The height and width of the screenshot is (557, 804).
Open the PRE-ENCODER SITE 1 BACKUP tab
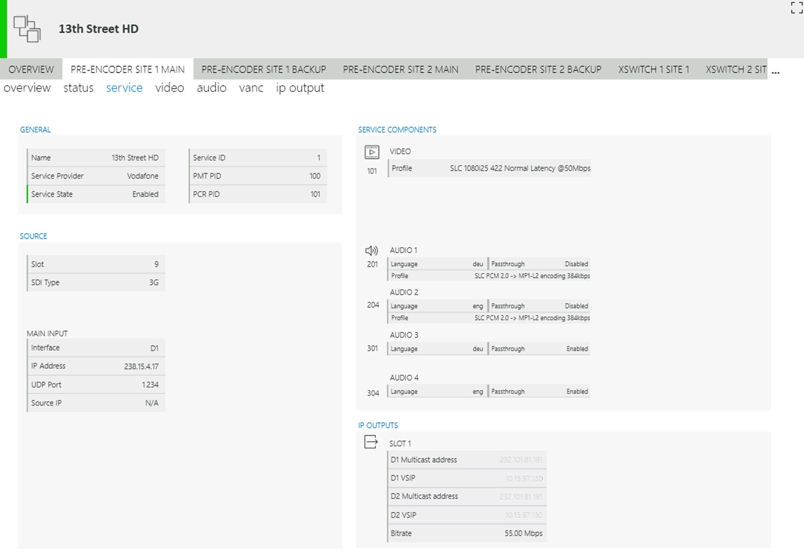coord(263,69)
